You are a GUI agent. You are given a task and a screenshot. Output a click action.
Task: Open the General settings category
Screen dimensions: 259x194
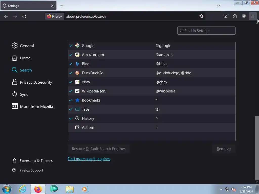point(23,46)
